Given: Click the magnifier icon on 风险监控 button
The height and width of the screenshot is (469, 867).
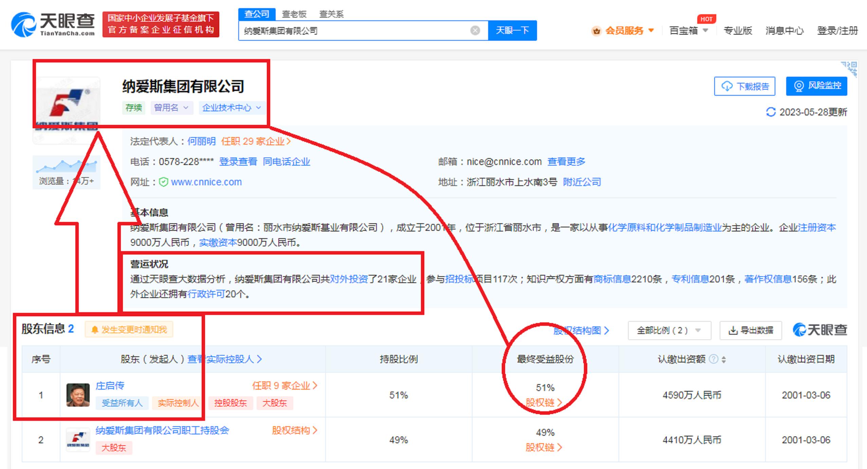Looking at the screenshot, I should (x=799, y=87).
